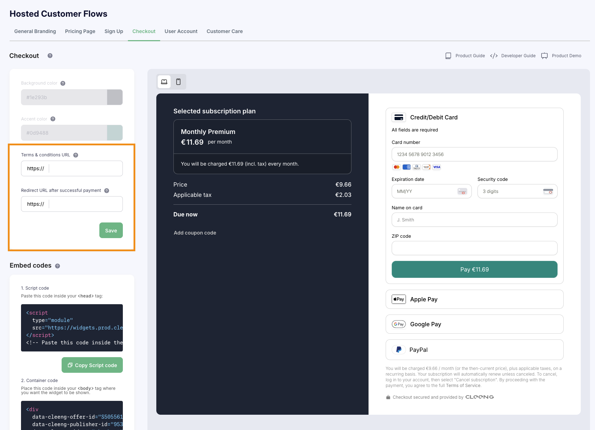
Task: Open the Pricing Page tab
Action: pos(80,31)
